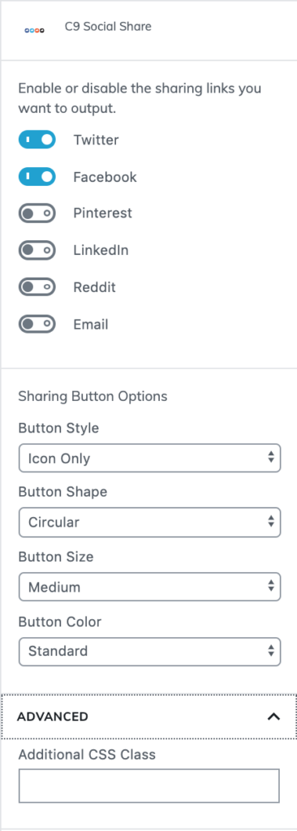Turn off the Facebook sharing toggle
The width and height of the screenshot is (297, 831).
(37, 176)
